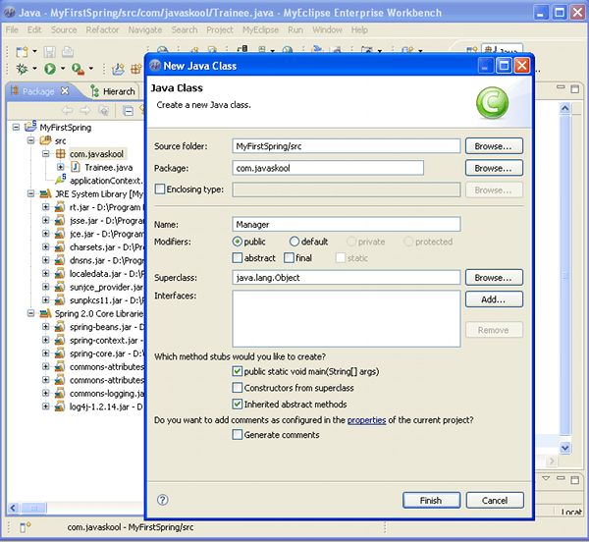Image resolution: width=589 pixels, height=542 pixels.
Task: Click the Open Perspective icon
Action: coord(470,50)
